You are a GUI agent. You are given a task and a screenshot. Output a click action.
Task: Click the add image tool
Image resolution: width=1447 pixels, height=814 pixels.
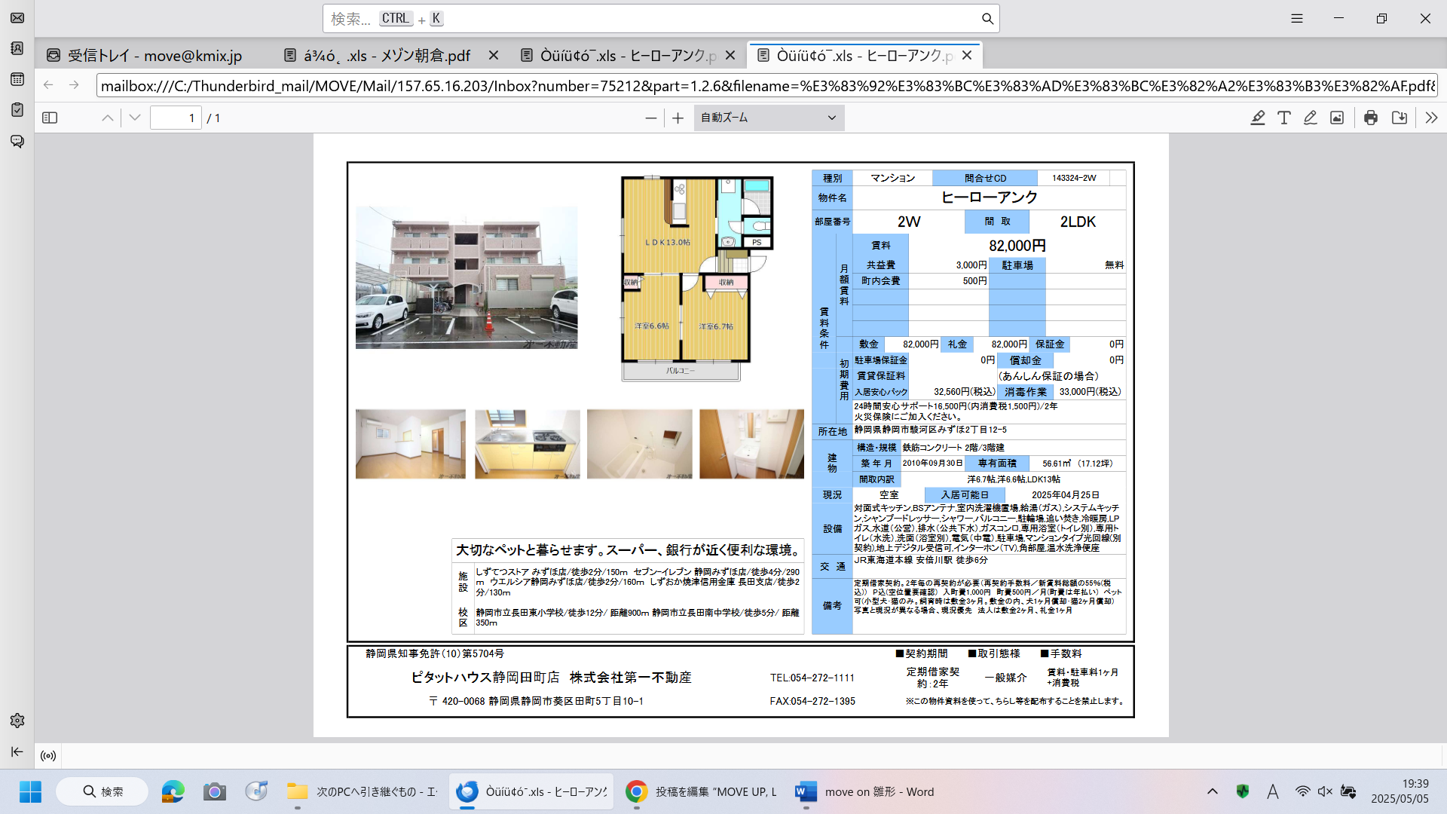click(1336, 118)
